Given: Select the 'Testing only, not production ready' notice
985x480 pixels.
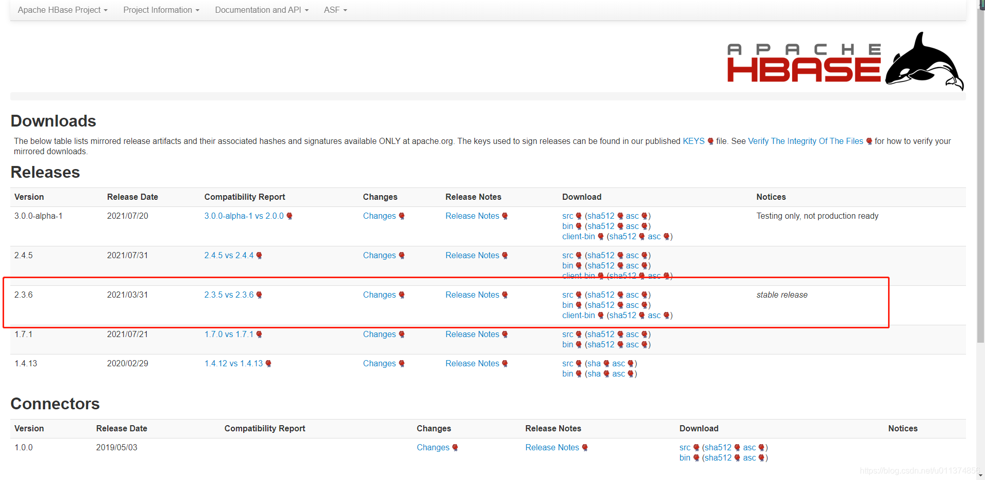Looking at the screenshot, I should click(817, 216).
